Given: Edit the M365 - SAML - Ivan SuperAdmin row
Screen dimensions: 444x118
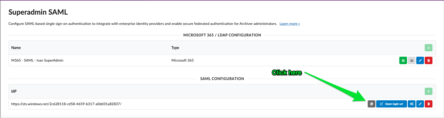Looking at the screenshot, I should point(420,61).
